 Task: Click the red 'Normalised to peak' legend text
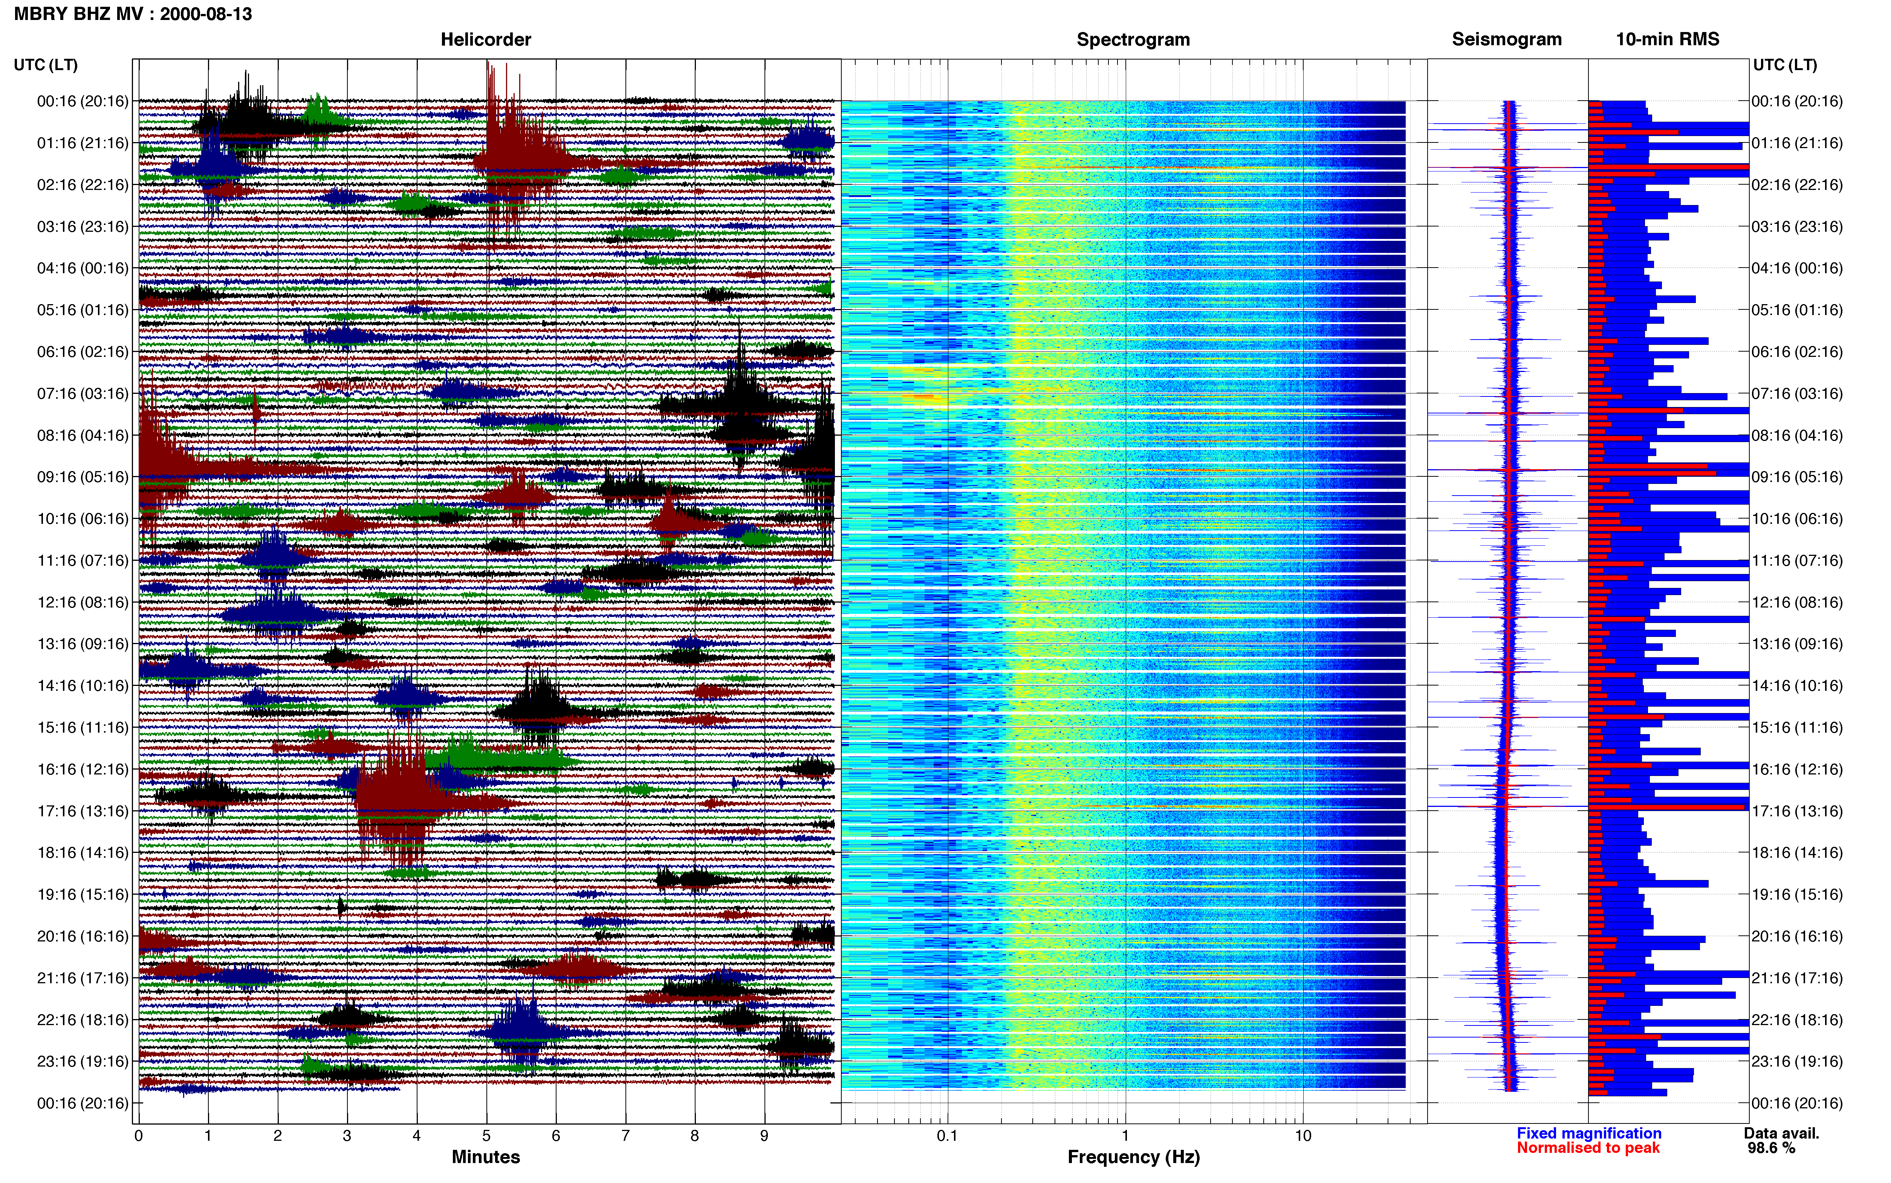1588,1149
